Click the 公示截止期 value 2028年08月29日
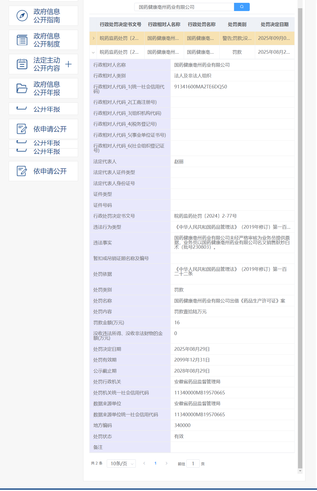The width and height of the screenshot is (317, 491). [x=192, y=371]
